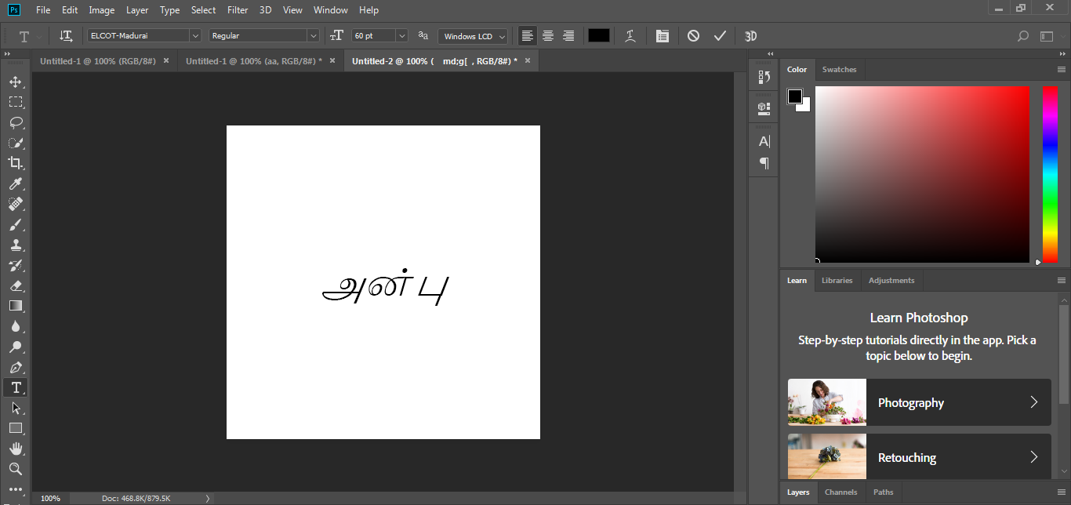Image resolution: width=1071 pixels, height=505 pixels.
Task: Click the 3D button in options bar
Action: point(750,36)
